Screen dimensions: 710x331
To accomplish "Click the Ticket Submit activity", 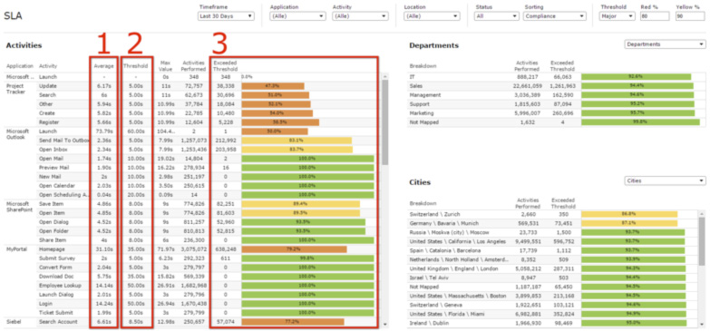I will pyautogui.click(x=55, y=313).
